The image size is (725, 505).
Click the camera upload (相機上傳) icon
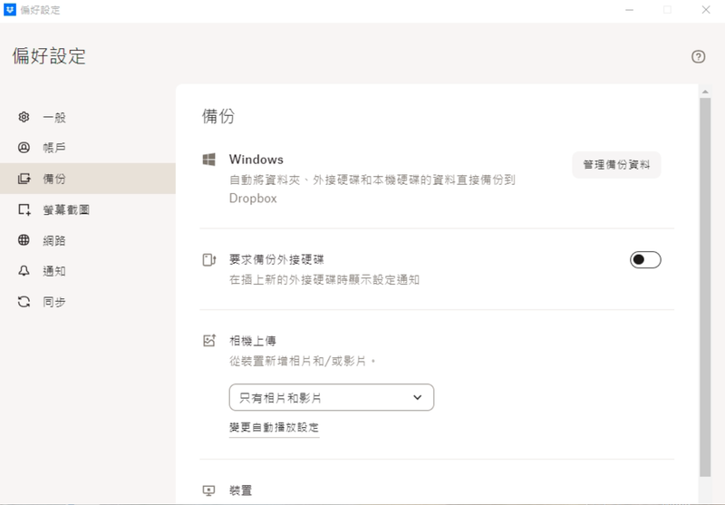209,341
